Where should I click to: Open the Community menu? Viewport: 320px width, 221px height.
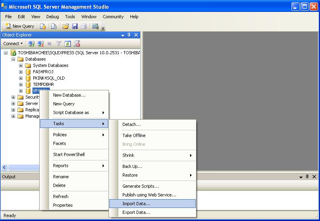113,17
